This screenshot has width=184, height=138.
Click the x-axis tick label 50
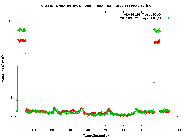106,130
